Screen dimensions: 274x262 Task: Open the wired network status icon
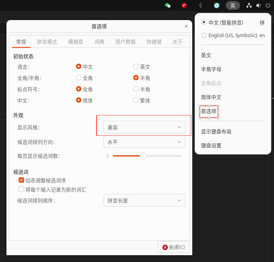(x=249, y=5)
